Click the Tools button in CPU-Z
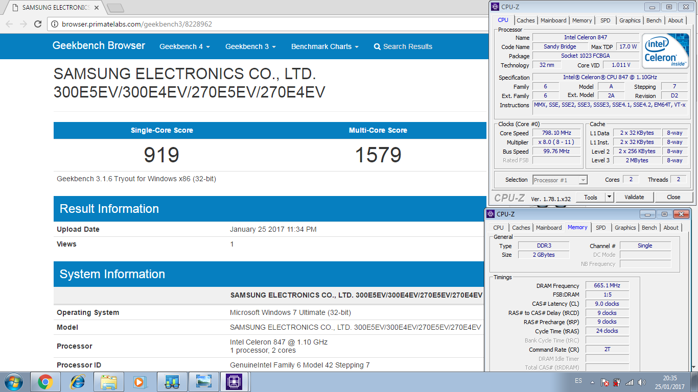Viewport: 698px width, 392px height. [x=591, y=197]
